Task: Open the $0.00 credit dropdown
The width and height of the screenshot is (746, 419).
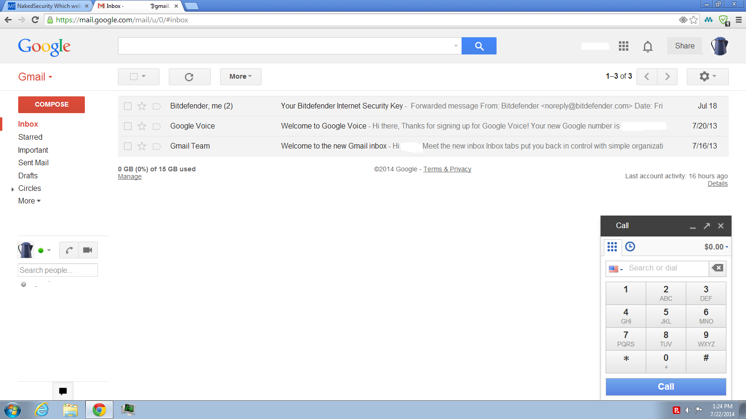Action: point(716,247)
